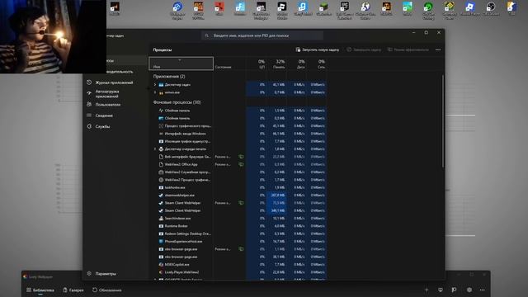The width and height of the screenshot is (528, 297).
Task: Click the magnifier icon in Task Manager search
Action: [x=207, y=35]
